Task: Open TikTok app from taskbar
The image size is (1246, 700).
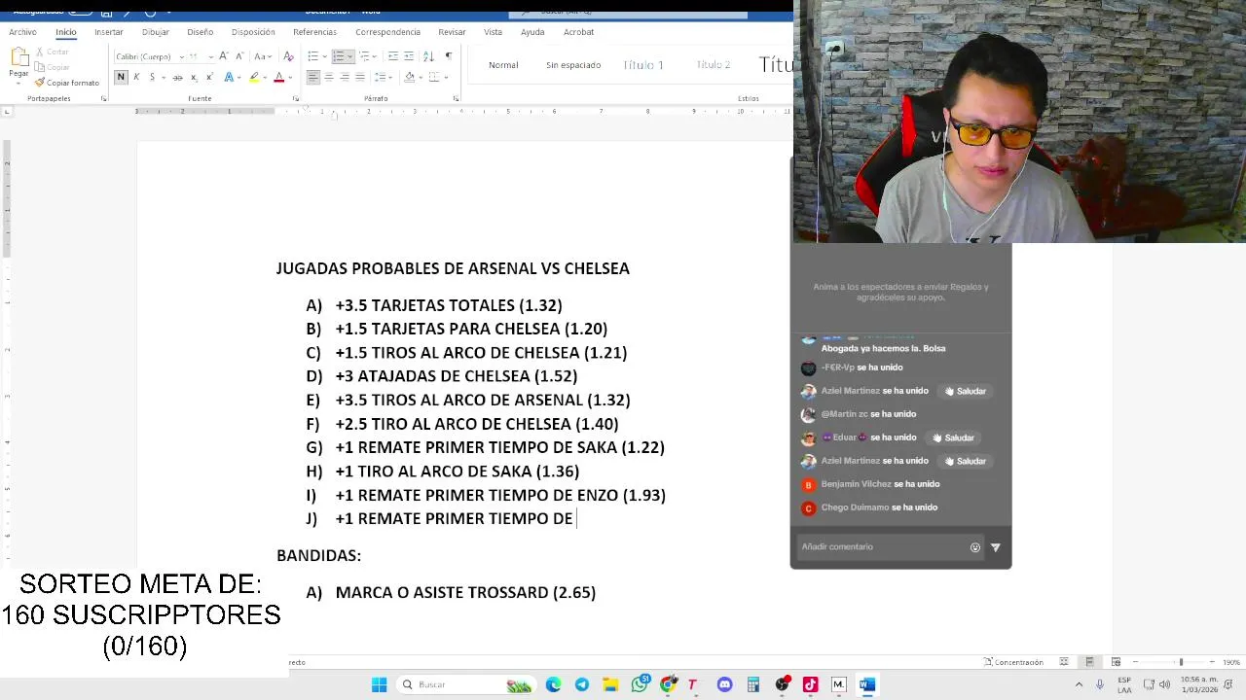Action: tap(810, 684)
